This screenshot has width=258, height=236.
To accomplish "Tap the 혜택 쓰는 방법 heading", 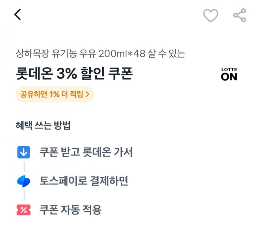I will tap(43, 126).
